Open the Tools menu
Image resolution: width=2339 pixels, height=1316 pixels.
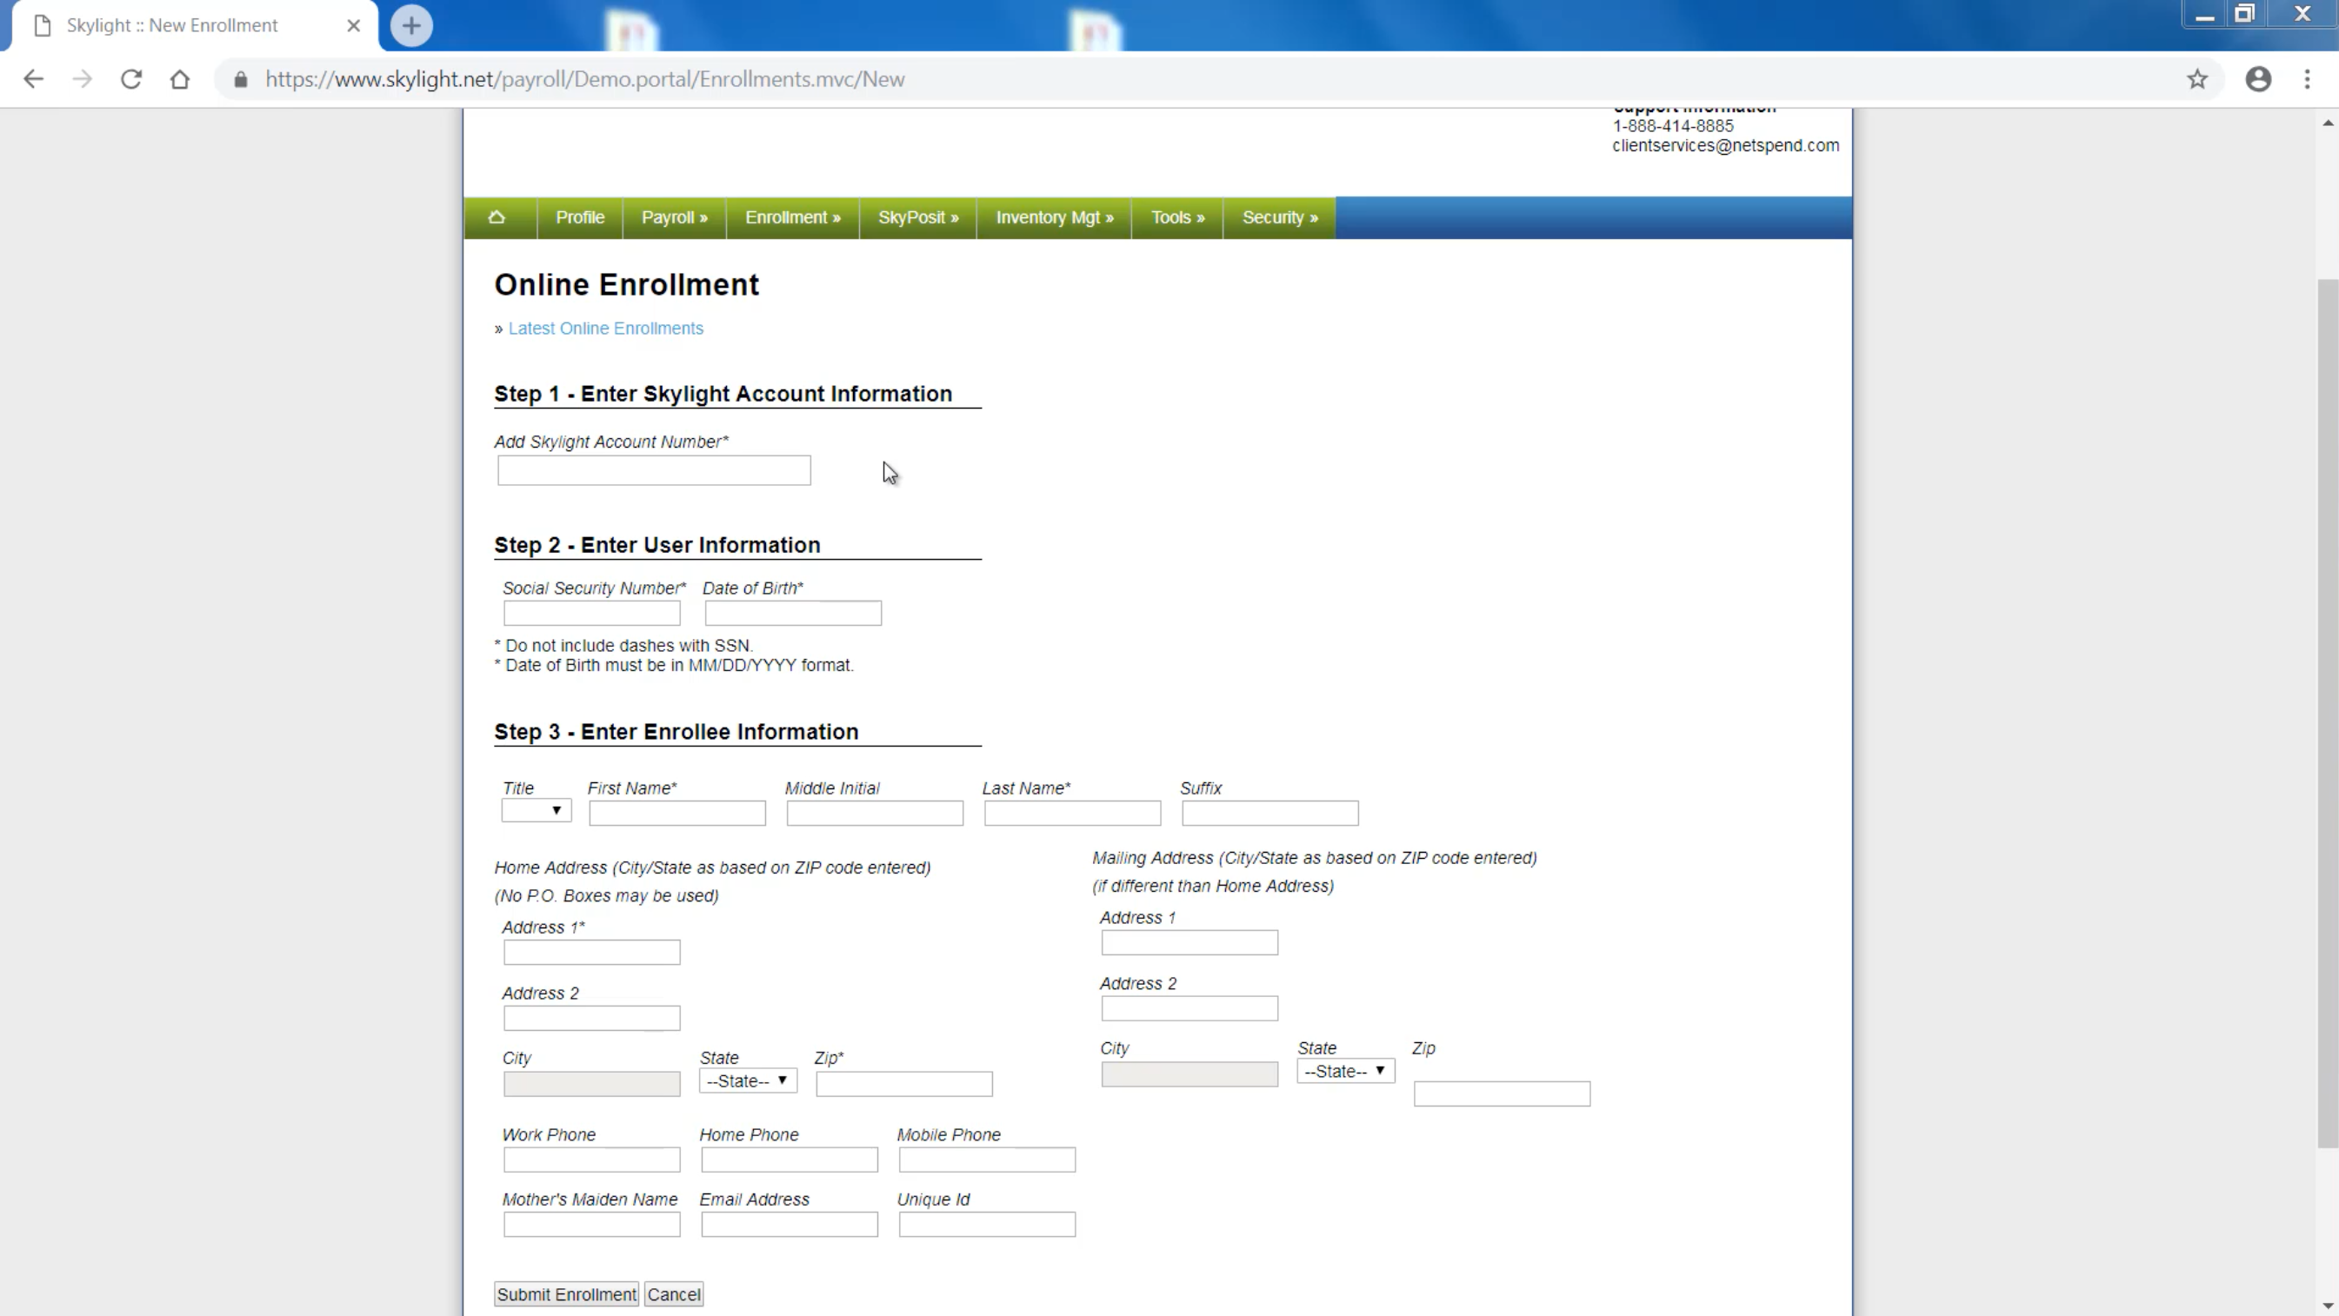(1177, 218)
